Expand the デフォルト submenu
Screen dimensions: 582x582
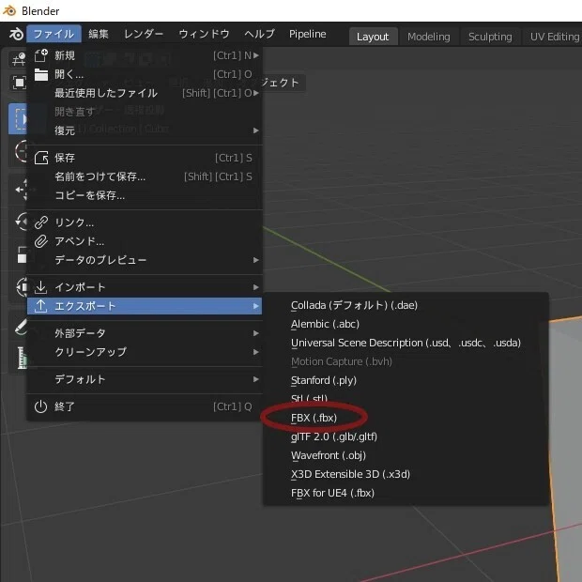[x=145, y=379]
